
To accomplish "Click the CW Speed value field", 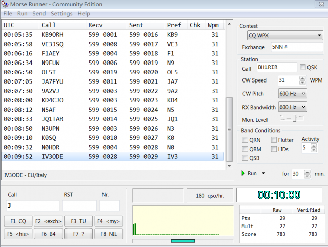I will click(289, 80).
